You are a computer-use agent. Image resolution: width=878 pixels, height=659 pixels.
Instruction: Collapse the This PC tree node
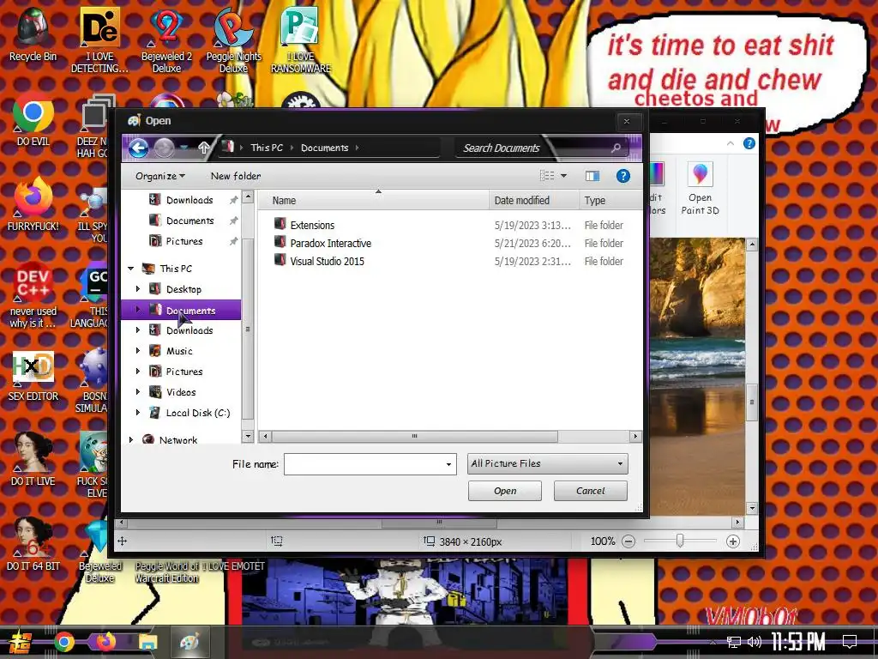131,269
